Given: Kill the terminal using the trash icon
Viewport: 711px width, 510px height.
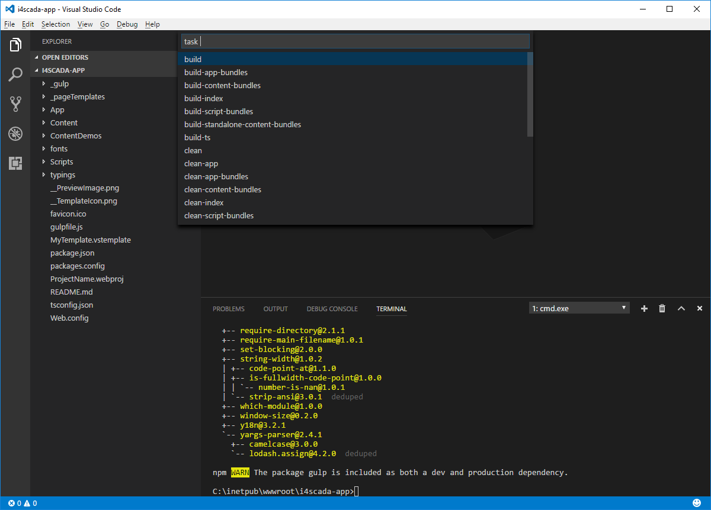Looking at the screenshot, I should 662,308.
